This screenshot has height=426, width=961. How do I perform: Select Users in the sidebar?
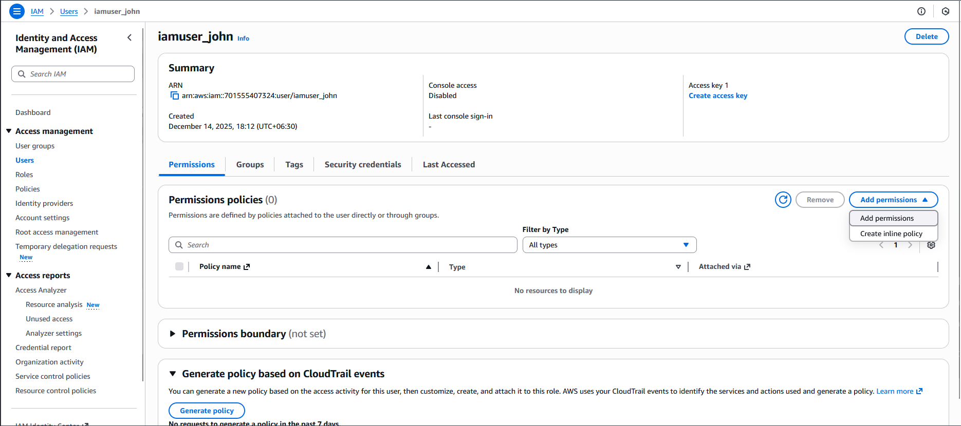[x=25, y=160]
